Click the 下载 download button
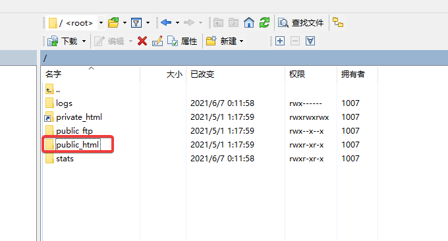Screen dimensions: 448x241 point(63,41)
